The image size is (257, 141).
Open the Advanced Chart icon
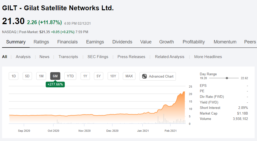pyautogui.click(x=144, y=76)
